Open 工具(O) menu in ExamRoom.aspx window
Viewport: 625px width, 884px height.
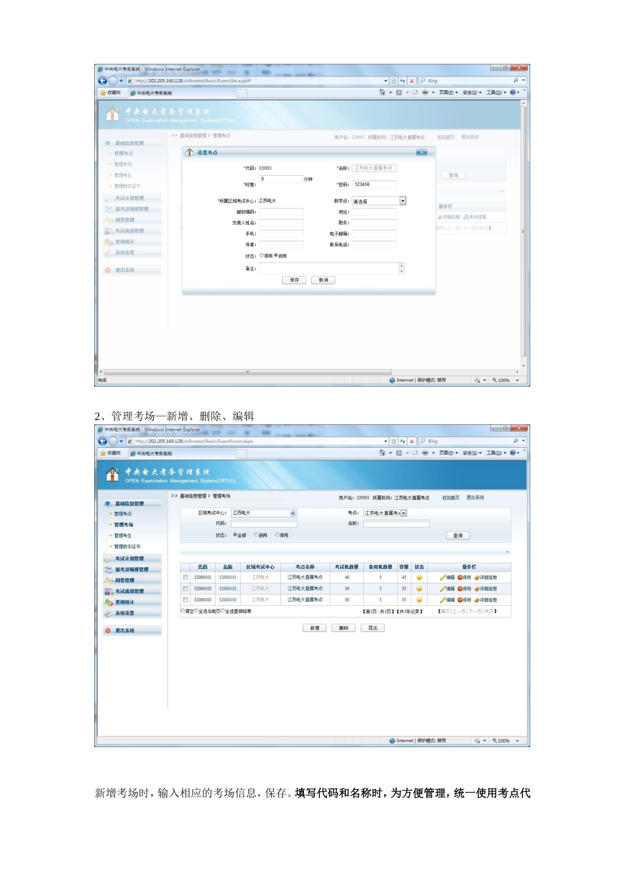[x=496, y=453]
